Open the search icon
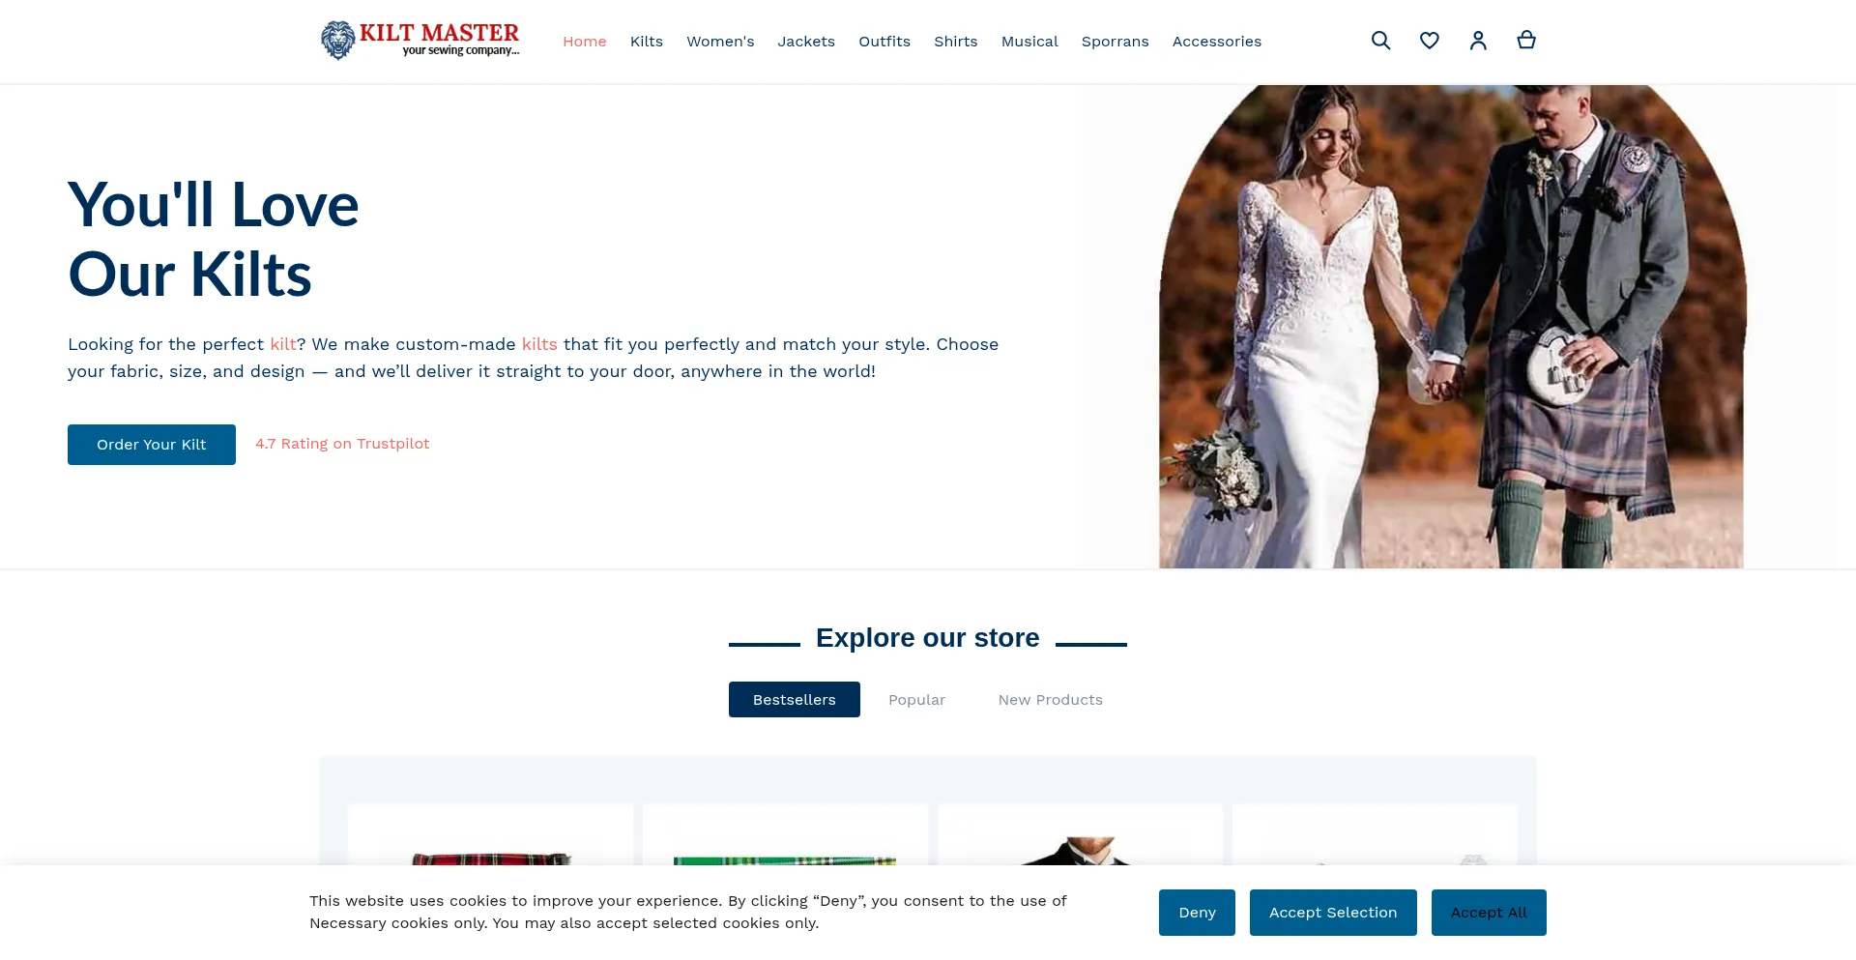The image size is (1856, 960). tap(1380, 41)
